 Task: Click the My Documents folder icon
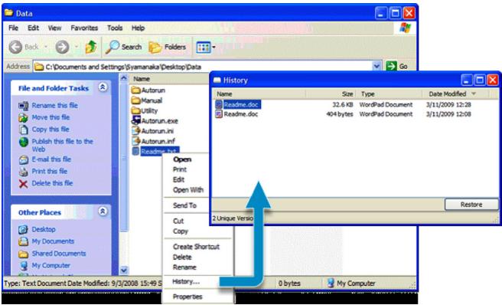point(23,241)
